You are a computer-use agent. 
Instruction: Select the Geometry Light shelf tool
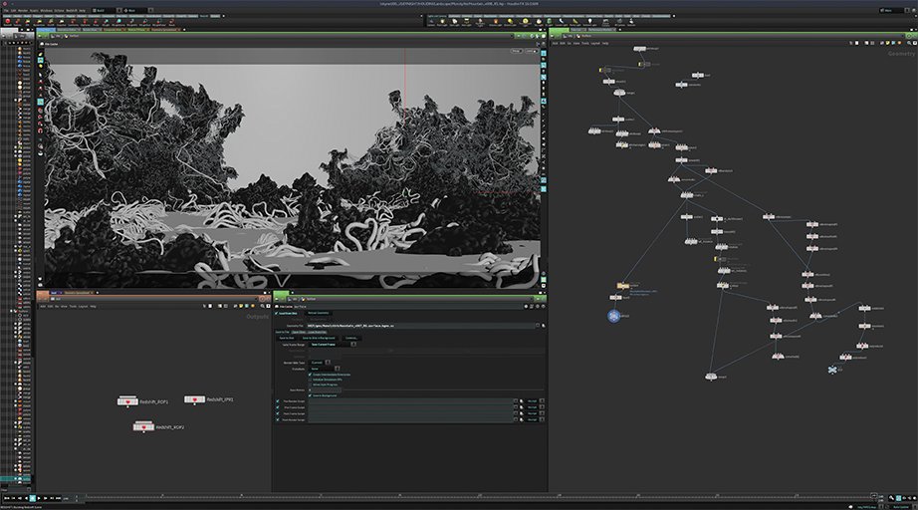tap(480, 22)
